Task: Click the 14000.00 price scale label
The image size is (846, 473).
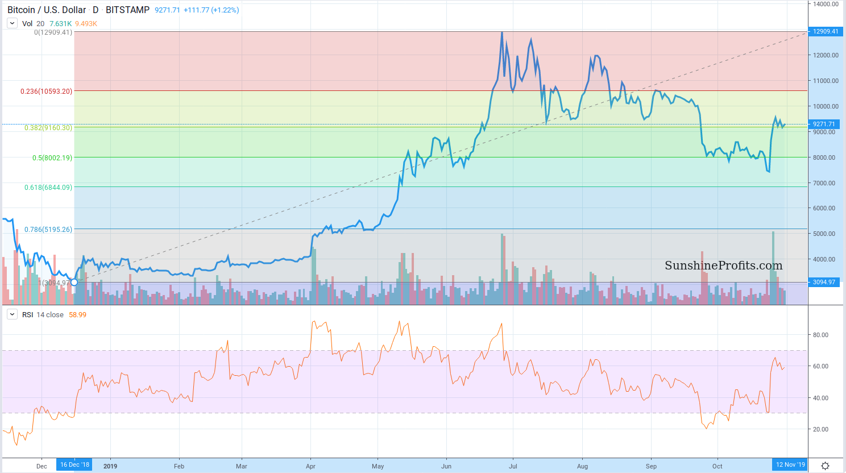Action: [x=826, y=4]
